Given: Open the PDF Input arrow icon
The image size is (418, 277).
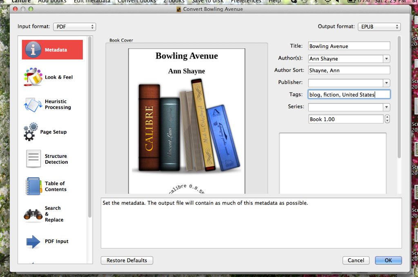Looking at the screenshot, I should click(x=33, y=242).
